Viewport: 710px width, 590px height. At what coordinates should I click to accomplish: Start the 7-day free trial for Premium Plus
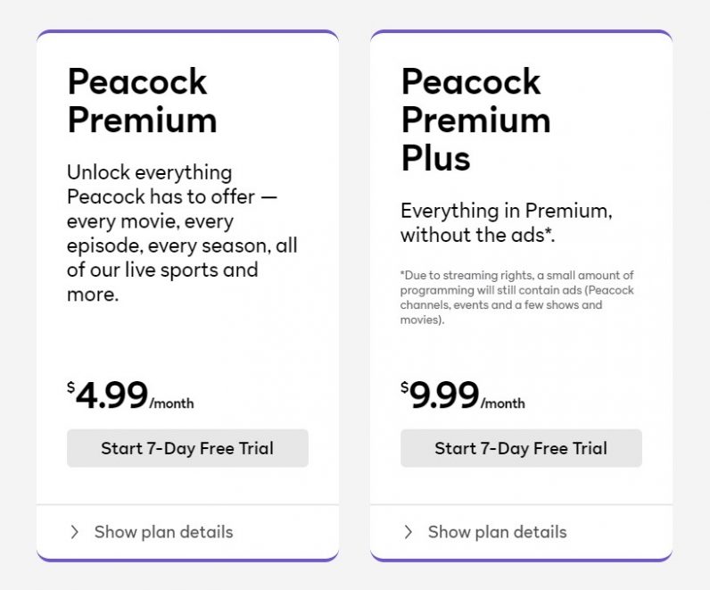521,448
